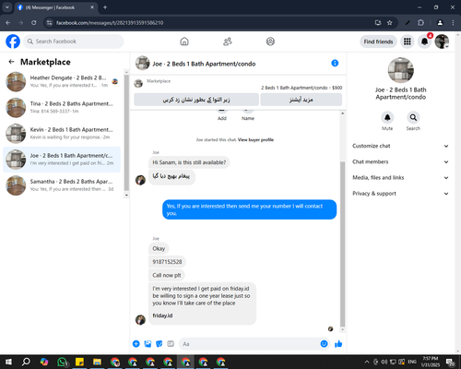Choose a sticker from the composer
The image size is (461, 369).
160,344
